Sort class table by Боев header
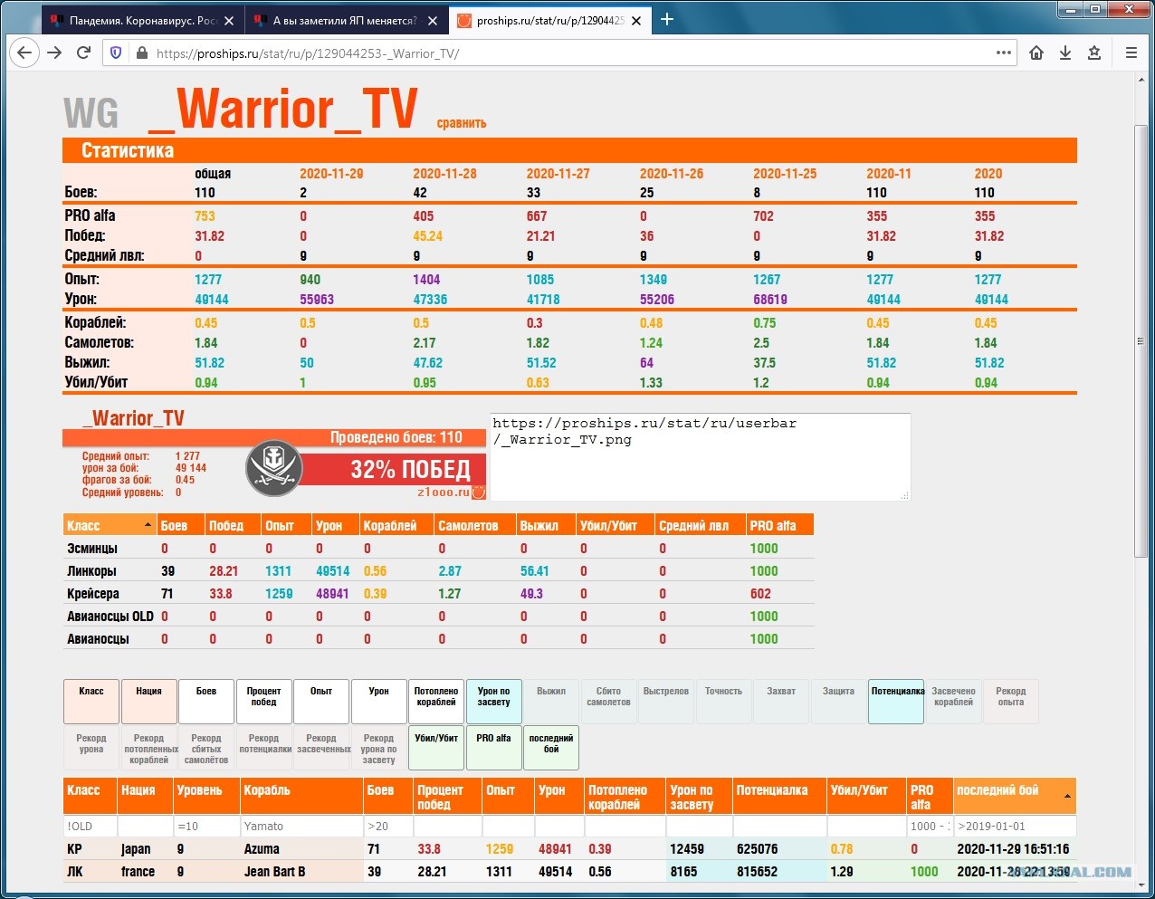The width and height of the screenshot is (1155, 899). tap(181, 525)
